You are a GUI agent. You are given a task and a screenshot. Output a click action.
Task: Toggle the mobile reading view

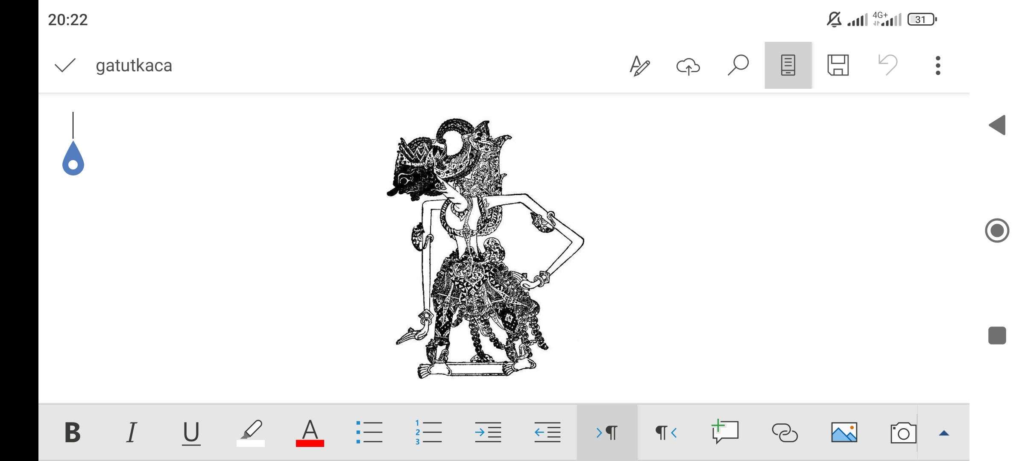click(788, 65)
